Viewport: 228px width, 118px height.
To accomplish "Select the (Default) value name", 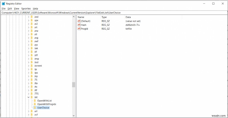I will [85, 21].
